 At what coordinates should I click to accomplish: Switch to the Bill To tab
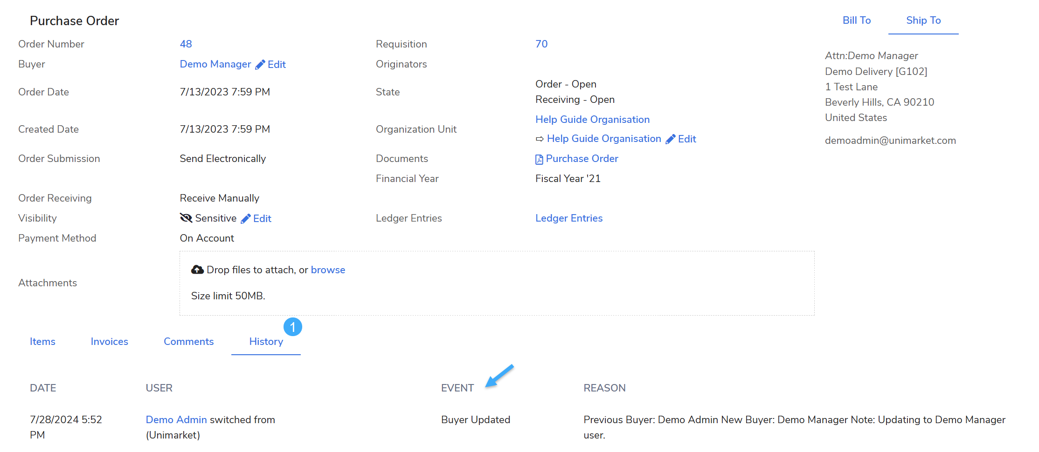[856, 20]
